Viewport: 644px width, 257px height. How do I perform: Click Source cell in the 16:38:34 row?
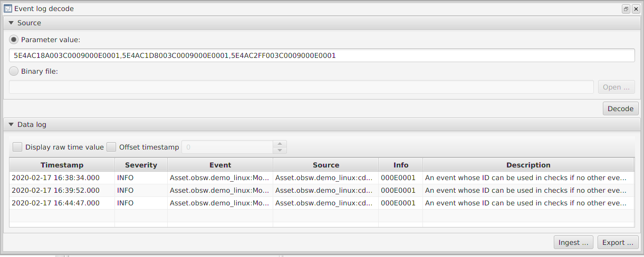[325, 177]
